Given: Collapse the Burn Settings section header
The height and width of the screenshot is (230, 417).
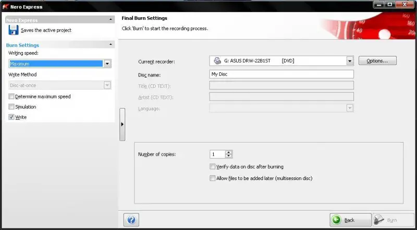Looking at the screenshot, I should (x=111, y=45).
